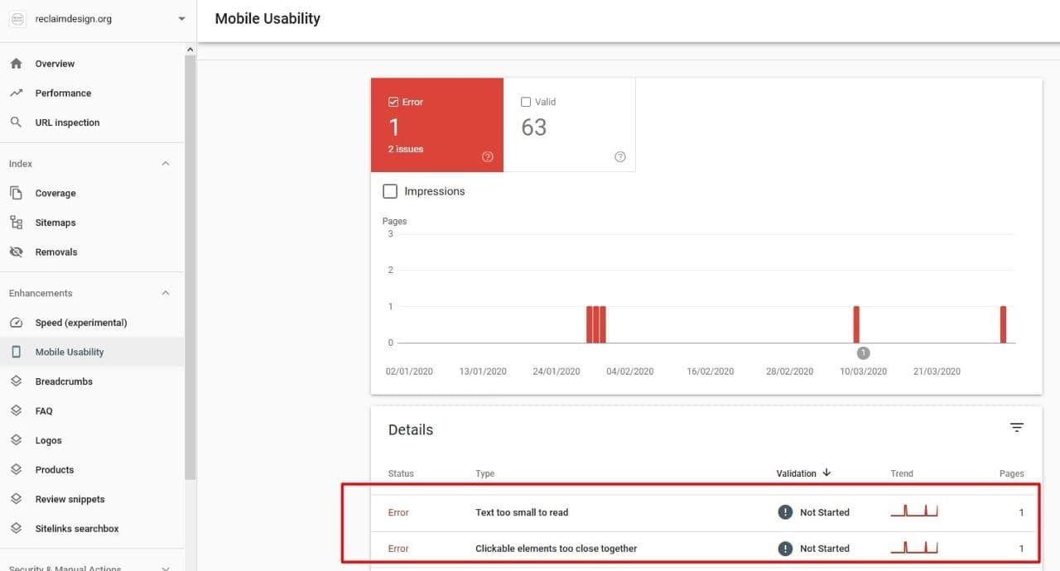
Task: Click help icon on the Valid card
Action: (x=619, y=157)
